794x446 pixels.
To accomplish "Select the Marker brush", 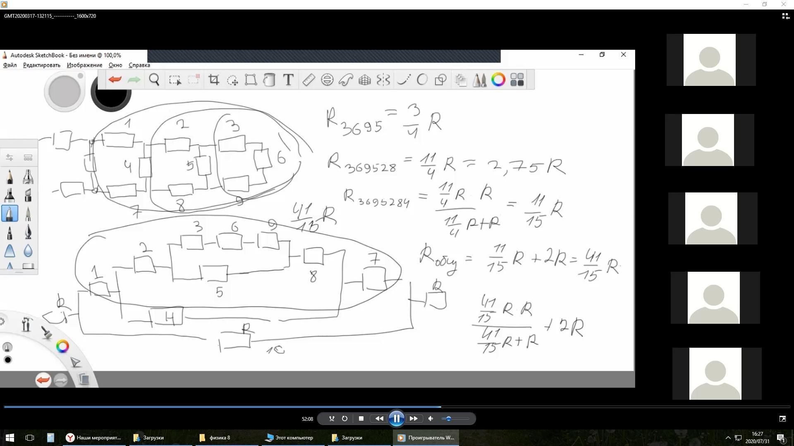I will [10, 195].
